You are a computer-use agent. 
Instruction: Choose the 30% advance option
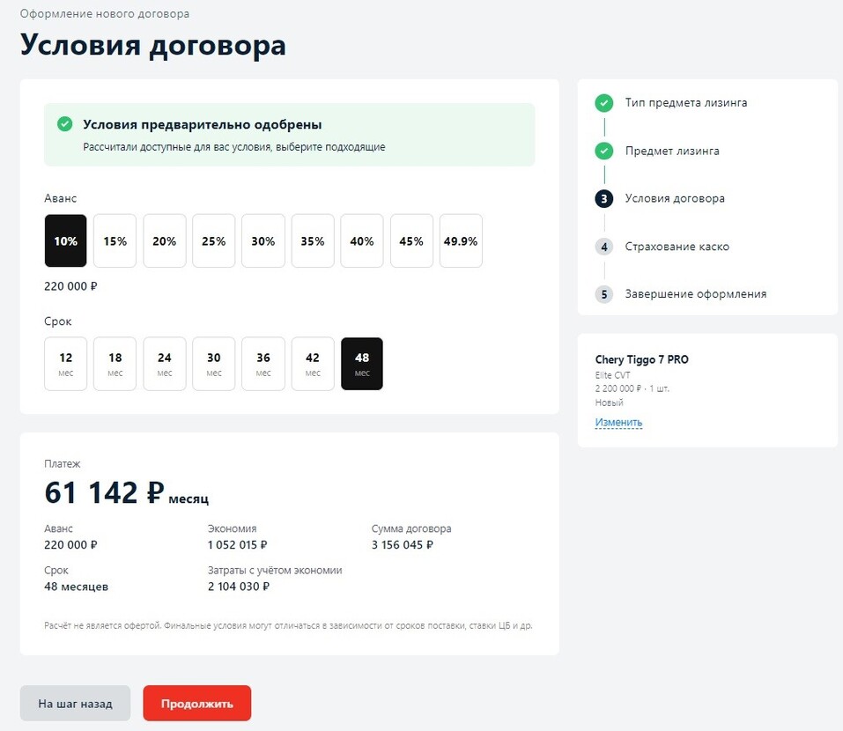click(x=263, y=240)
